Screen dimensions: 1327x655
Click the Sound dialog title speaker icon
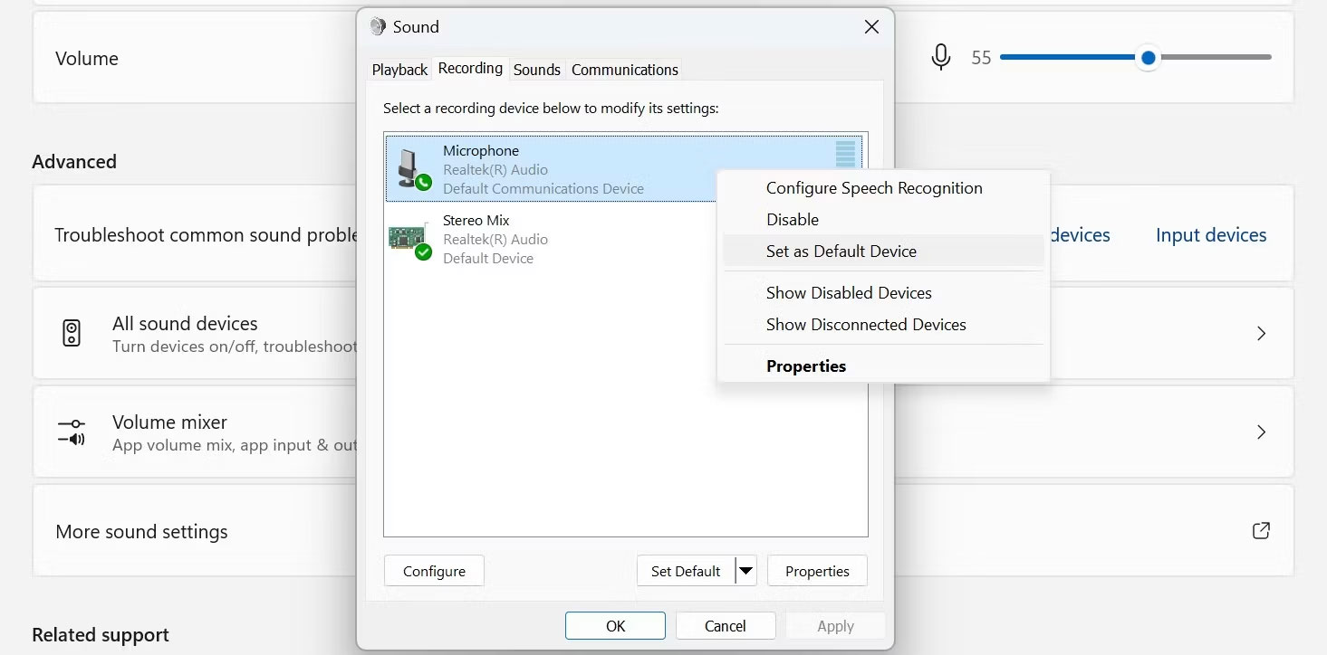(x=378, y=26)
